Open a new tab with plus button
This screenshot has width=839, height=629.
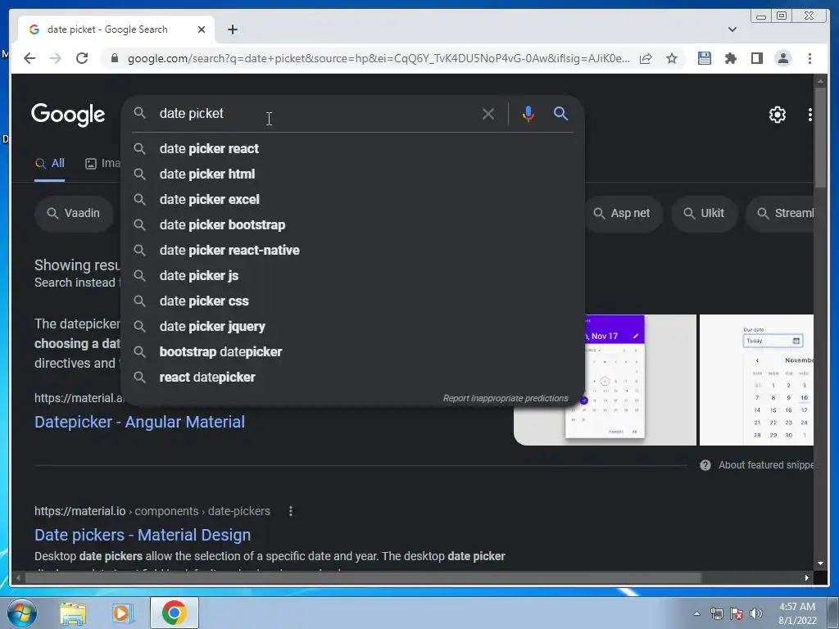(232, 29)
